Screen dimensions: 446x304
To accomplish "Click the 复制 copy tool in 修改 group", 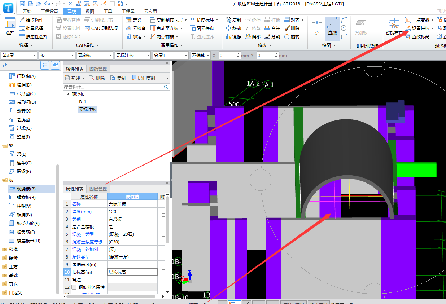I will tap(233, 20).
